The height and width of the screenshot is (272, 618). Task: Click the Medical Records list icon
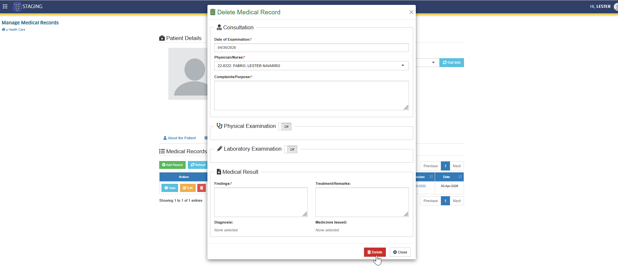click(x=162, y=151)
